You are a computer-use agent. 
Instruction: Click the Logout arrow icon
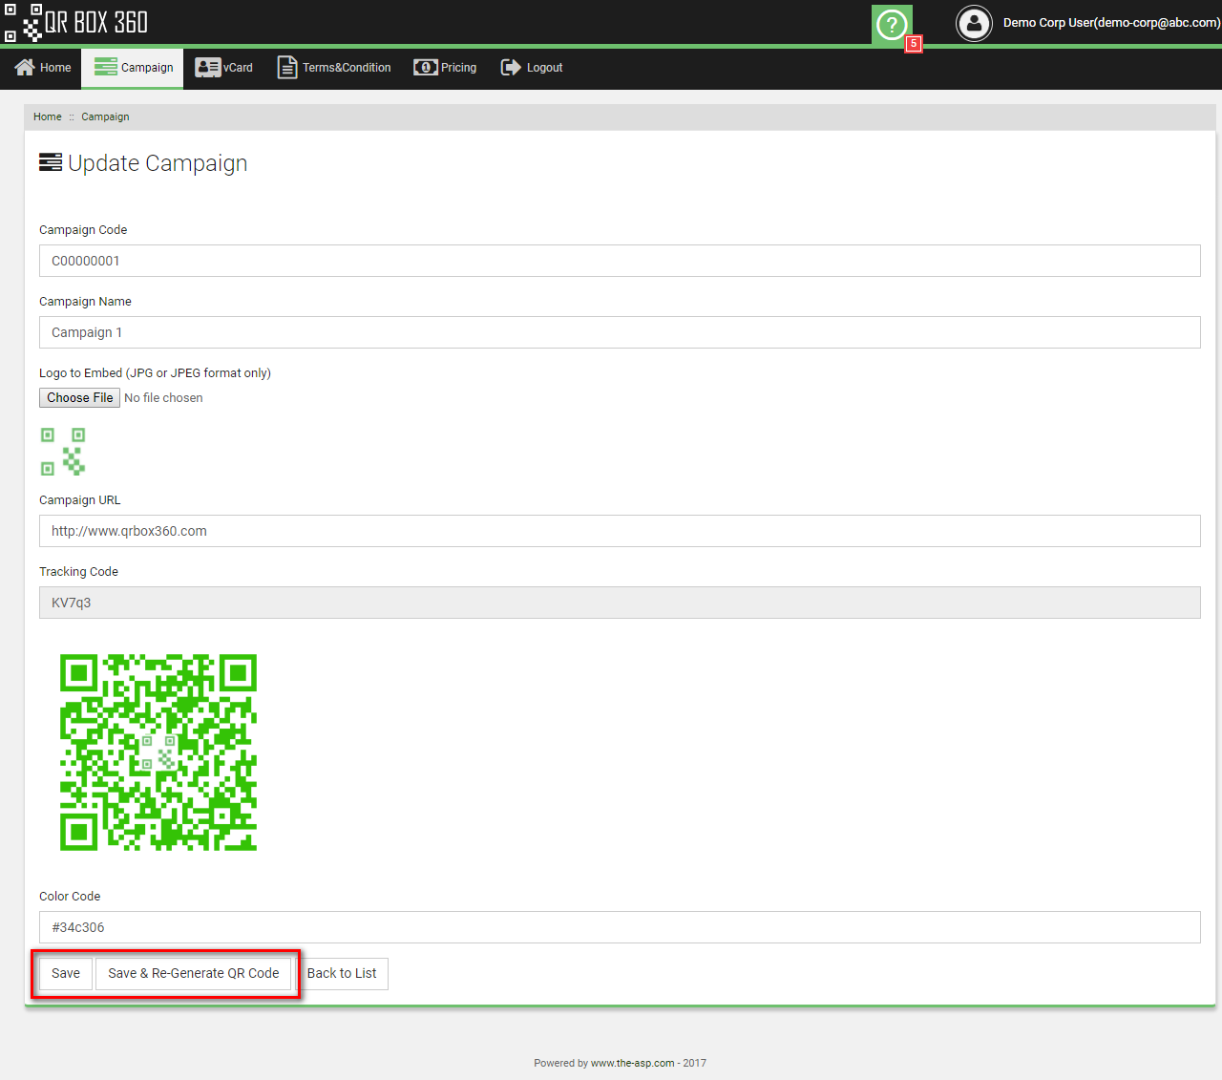(x=511, y=67)
